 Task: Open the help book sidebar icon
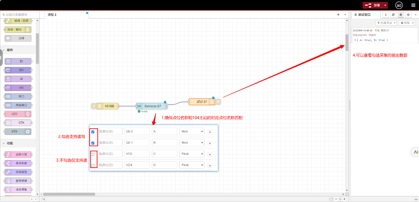coord(393,15)
